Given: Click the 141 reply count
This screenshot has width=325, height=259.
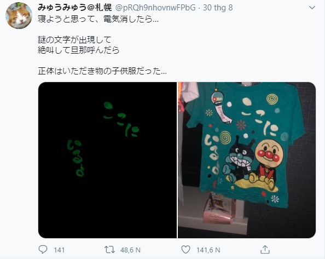Looking at the screenshot, I should point(59,250).
